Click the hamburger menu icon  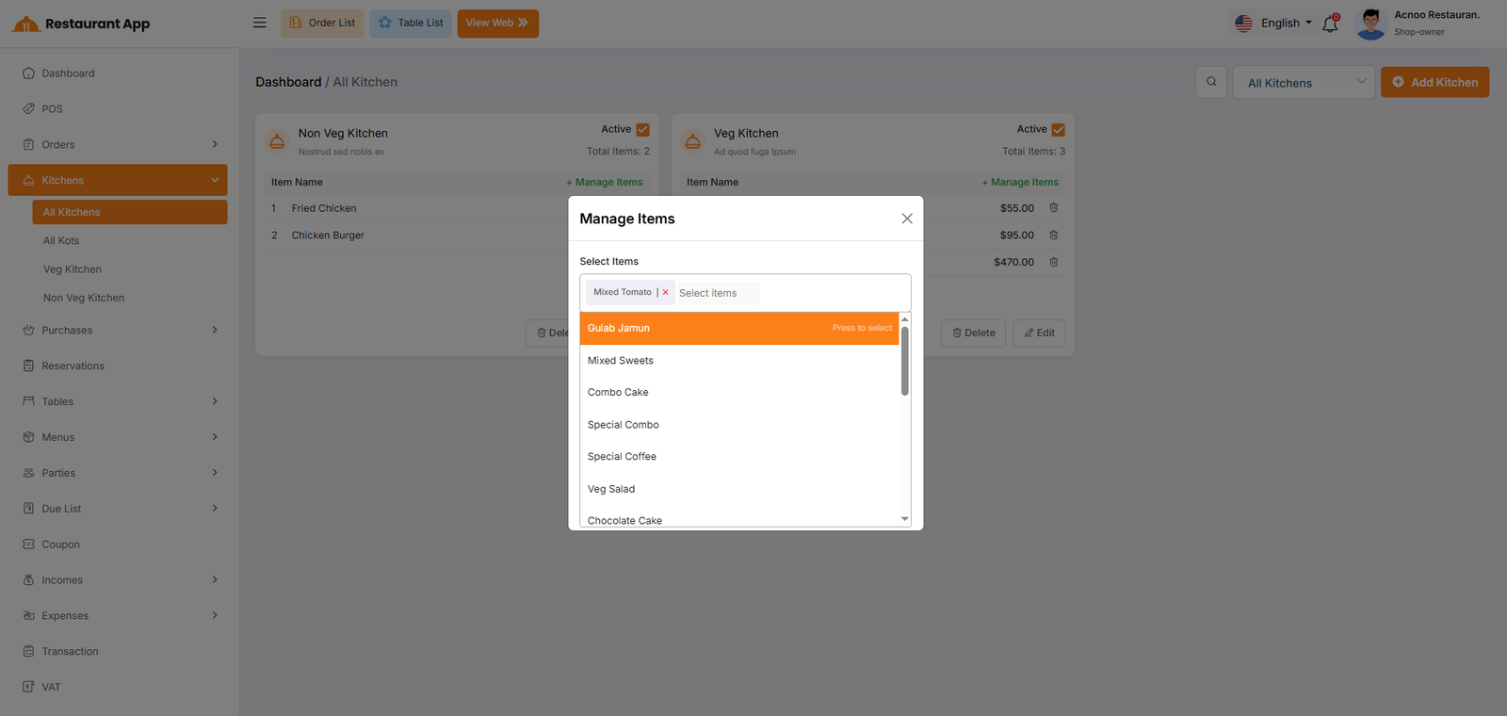pos(260,23)
